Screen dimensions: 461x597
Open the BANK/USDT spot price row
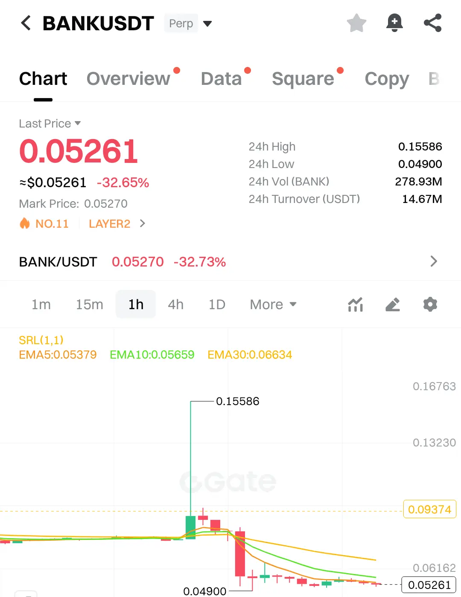(x=230, y=261)
